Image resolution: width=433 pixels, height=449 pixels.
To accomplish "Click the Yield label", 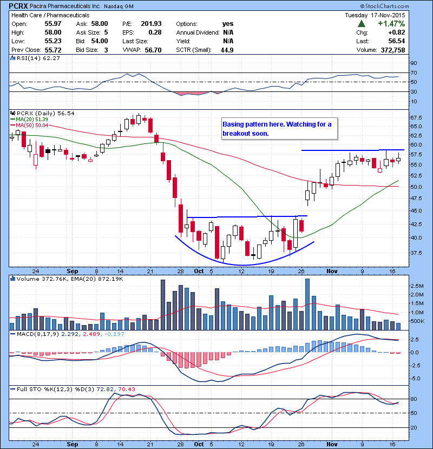I will click(x=183, y=41).
